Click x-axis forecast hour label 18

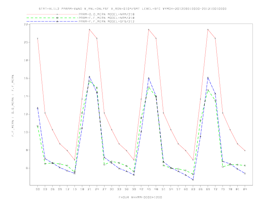82,189
